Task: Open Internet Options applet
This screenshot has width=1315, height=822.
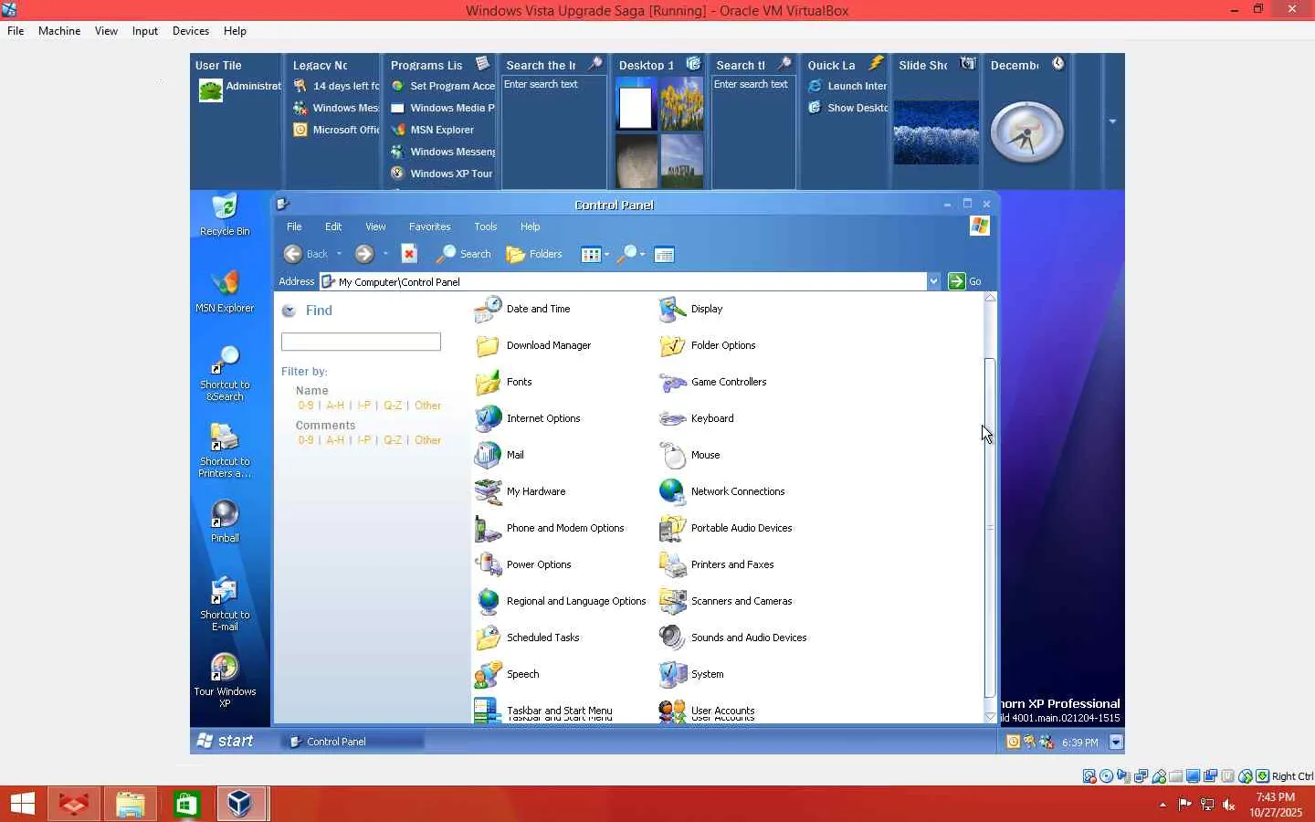Action: point(527,418)
